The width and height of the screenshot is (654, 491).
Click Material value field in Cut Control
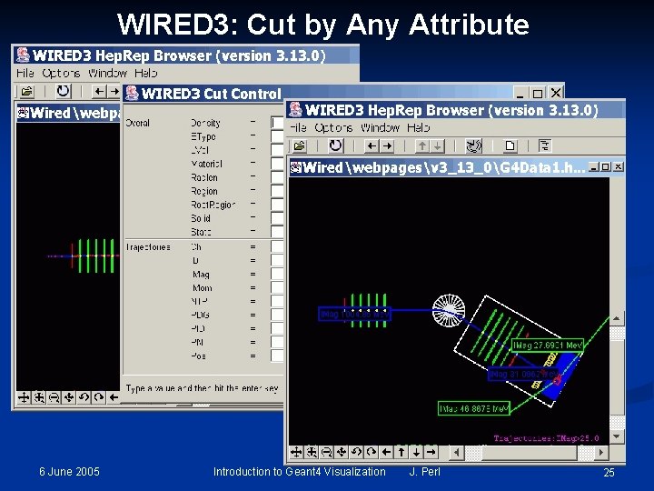pyautogui.click(x=277, y=164)
